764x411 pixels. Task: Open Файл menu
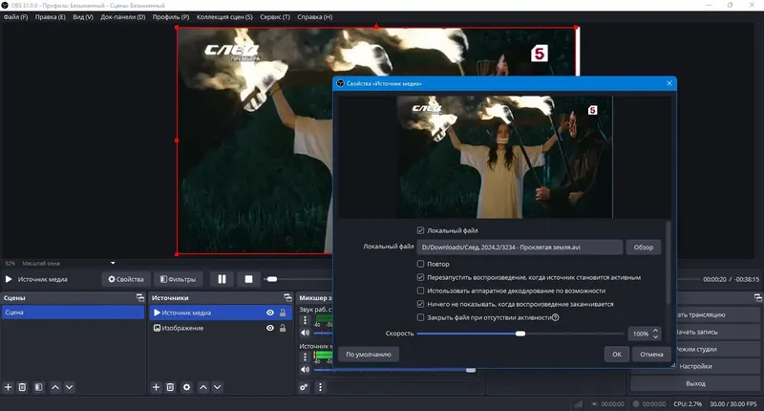point(15,16)
